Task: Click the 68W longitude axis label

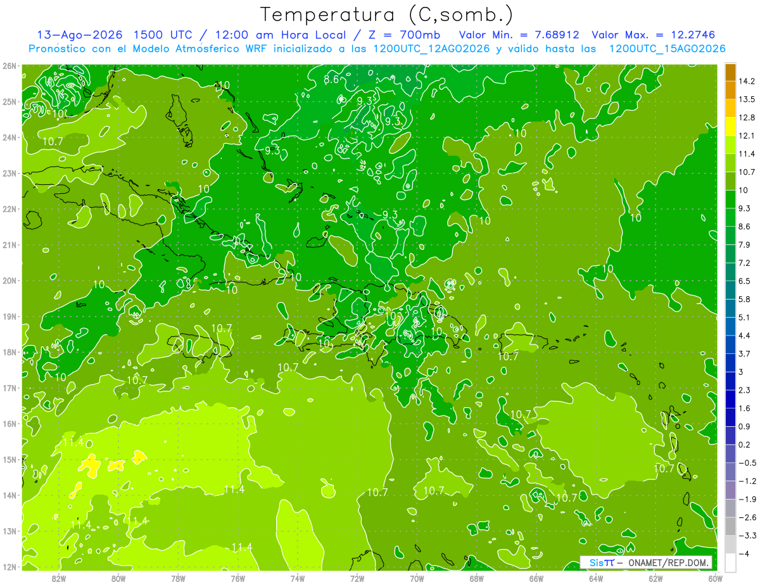Action: 477,578
